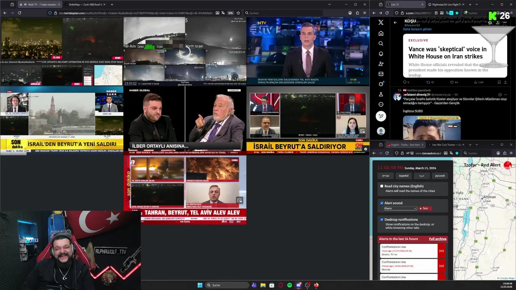Open Grok icon in X sidebar
The image size is (516, 290).
click(381, 84)
